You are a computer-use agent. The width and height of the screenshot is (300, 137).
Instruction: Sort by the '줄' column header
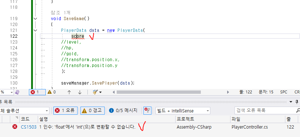pyautogui.click(x=291, y=119)
